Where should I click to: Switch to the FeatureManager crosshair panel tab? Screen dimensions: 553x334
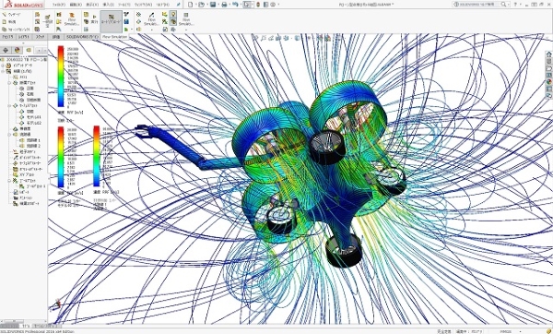point(6,50)
